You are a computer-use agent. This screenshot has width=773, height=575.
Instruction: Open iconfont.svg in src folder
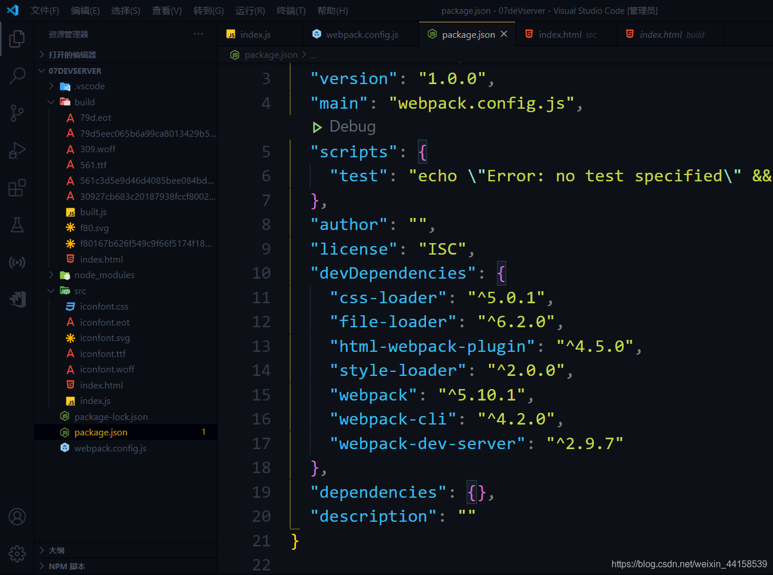[126, 338]
